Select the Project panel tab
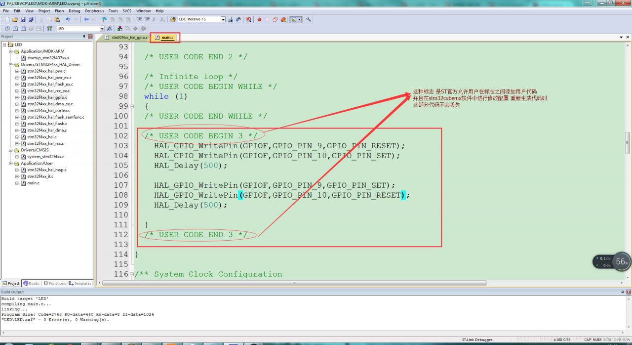This screenshot has height=345, width=632. [11, 283]
